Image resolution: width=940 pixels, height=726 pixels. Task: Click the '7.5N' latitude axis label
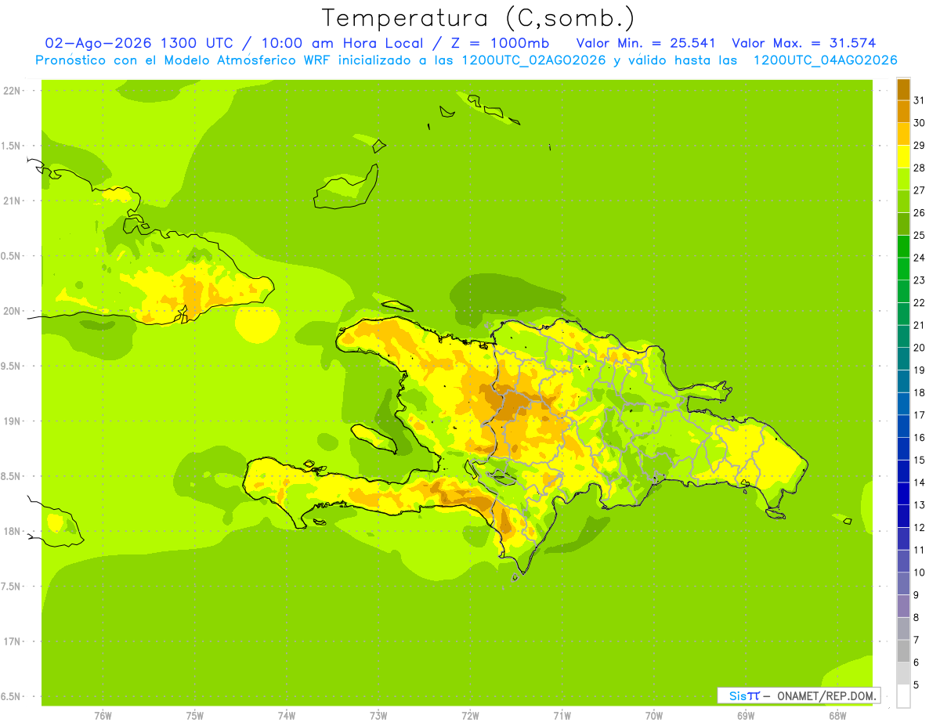[x=12, y=587]
